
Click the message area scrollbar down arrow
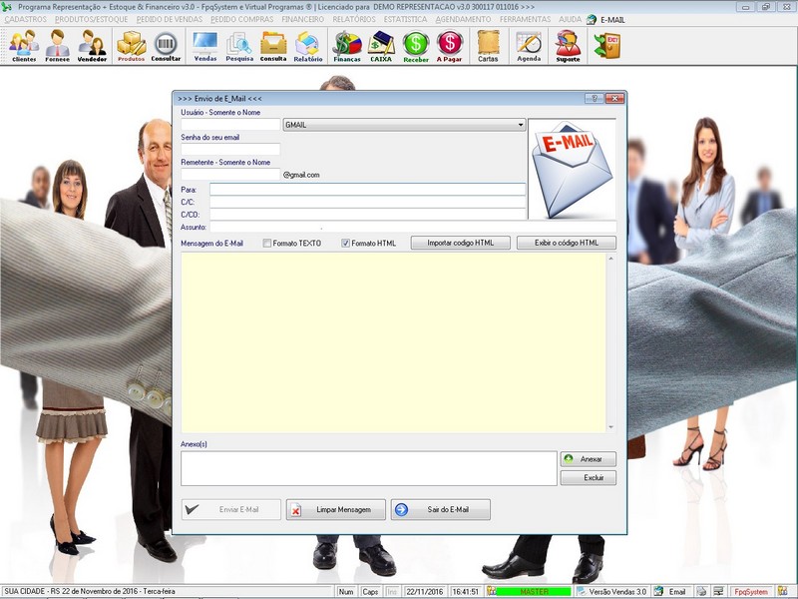click(610, 427)
